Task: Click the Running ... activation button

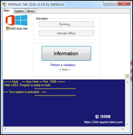Action: [66, 24]
